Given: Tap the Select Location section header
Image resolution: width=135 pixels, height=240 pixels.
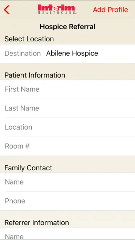Looking at the screenshot, I should (29, 39).
